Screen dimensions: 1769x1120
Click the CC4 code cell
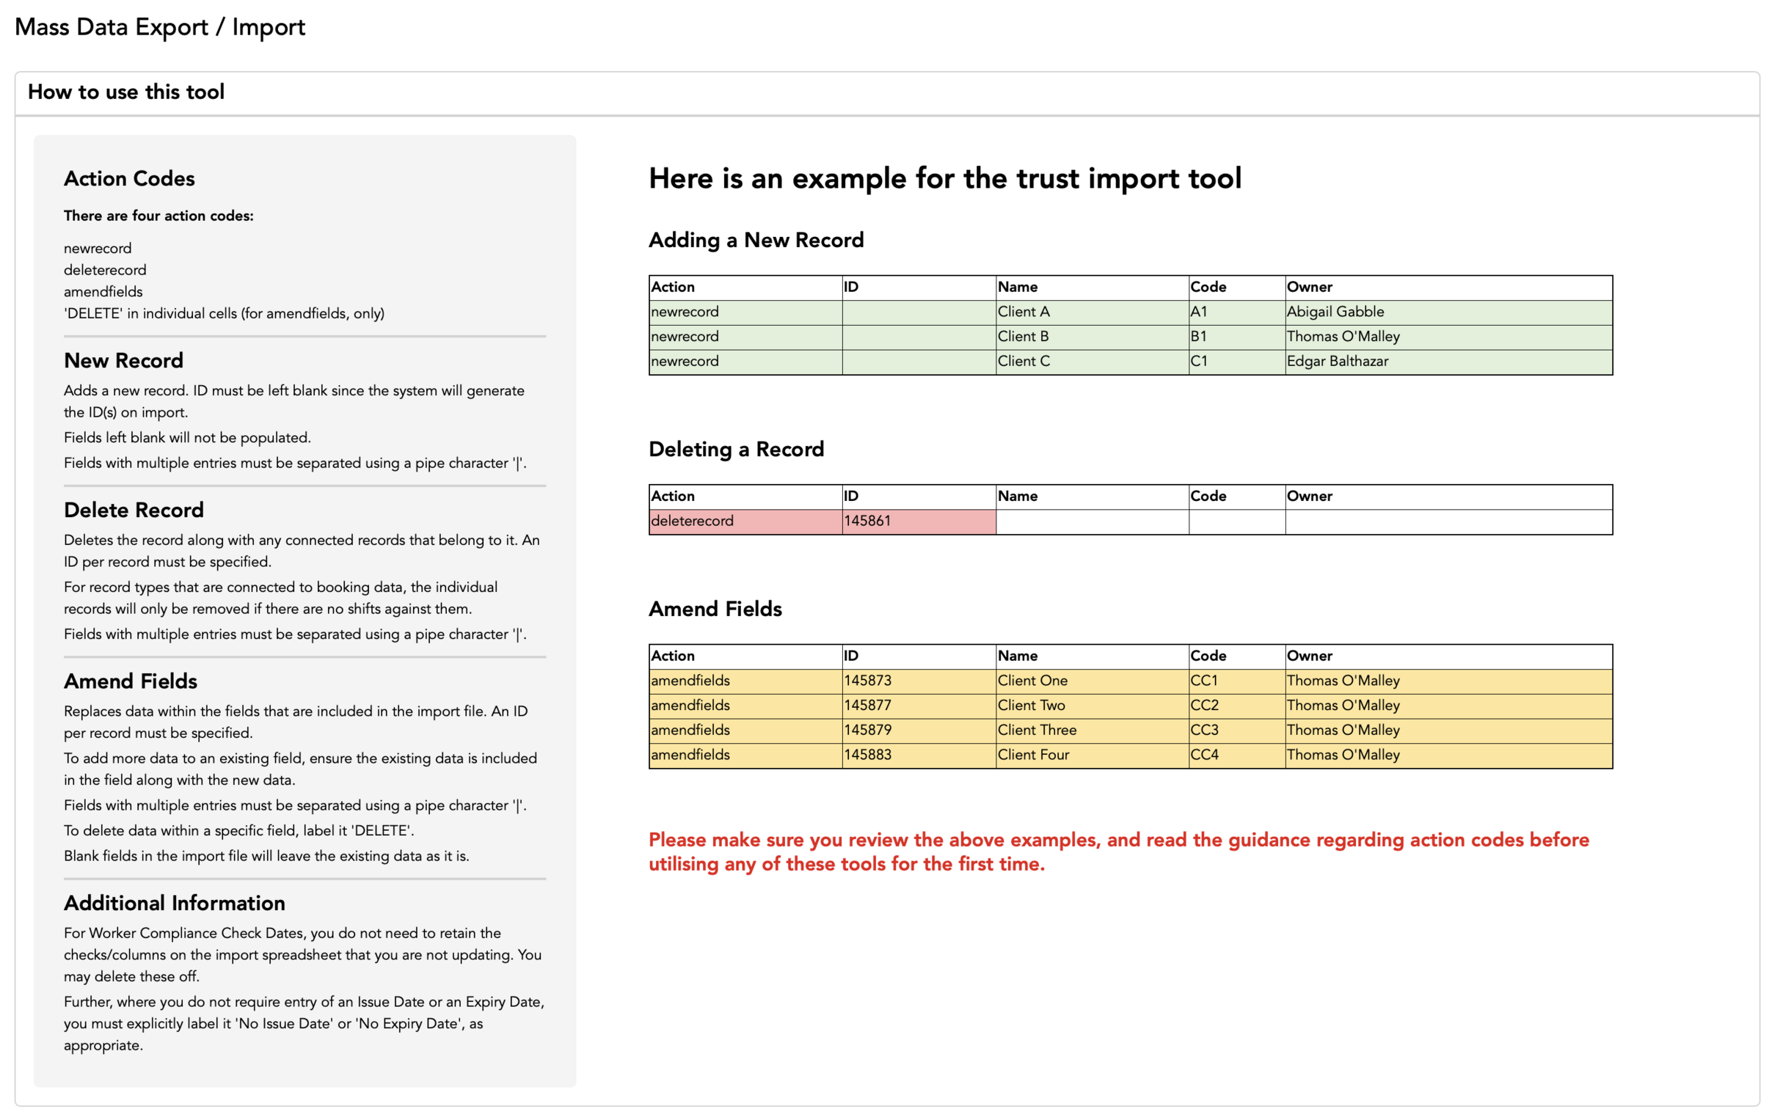click(1204, 754)
